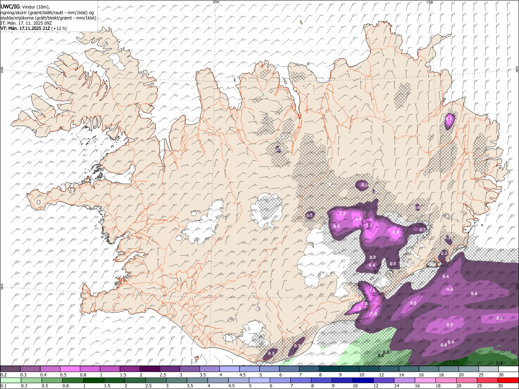Click the deep blue lower legend swatch between 10 and 12
The width and height of the screenshot is (519, 389).
click(362, 380)
